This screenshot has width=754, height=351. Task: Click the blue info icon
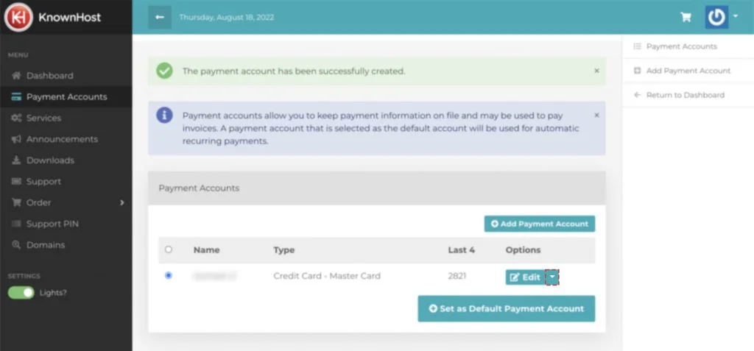coord(164,116)
